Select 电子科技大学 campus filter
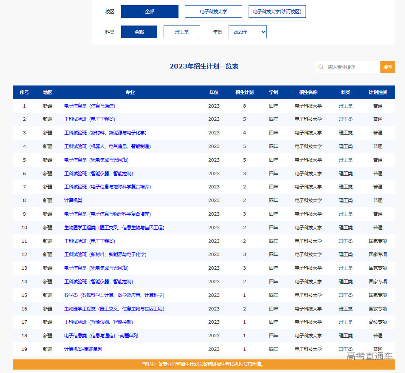This screenshot has width=405, height=373. [213, 12]
